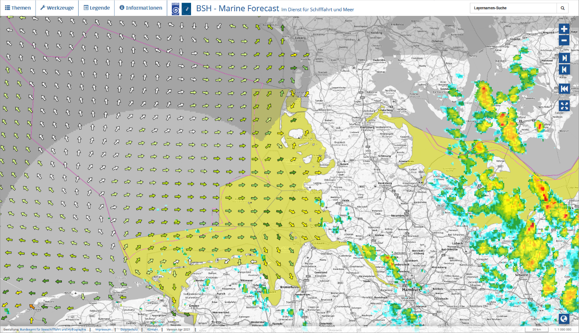Open the Legende panel
Image resolution: width=579 pixels, height=333 pixels.
click(x=97, y=8)
